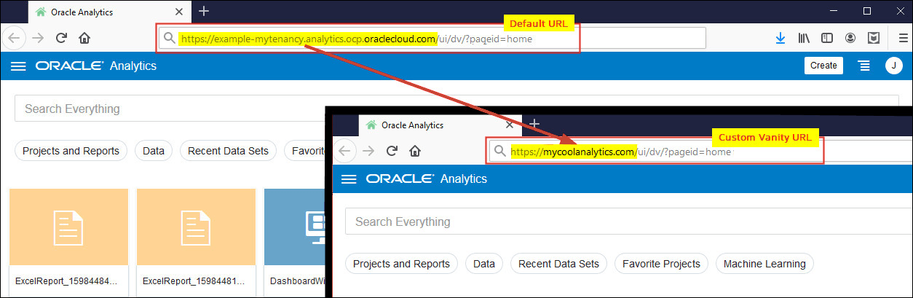Select Recent Data Sets chip in rear window
This screenshot has width=913, height=298.
click(228, 151)
